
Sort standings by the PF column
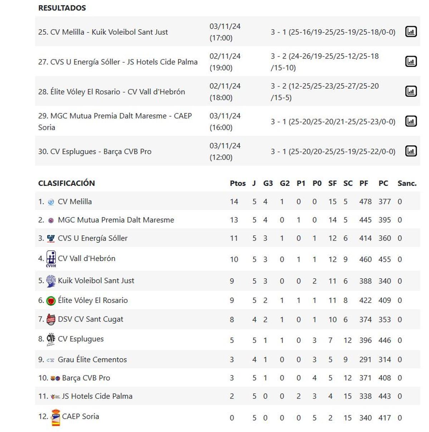point(364,183)
